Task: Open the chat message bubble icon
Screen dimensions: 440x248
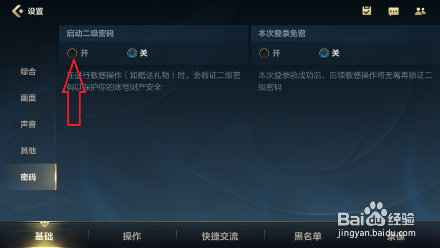Action: point(394,12)
